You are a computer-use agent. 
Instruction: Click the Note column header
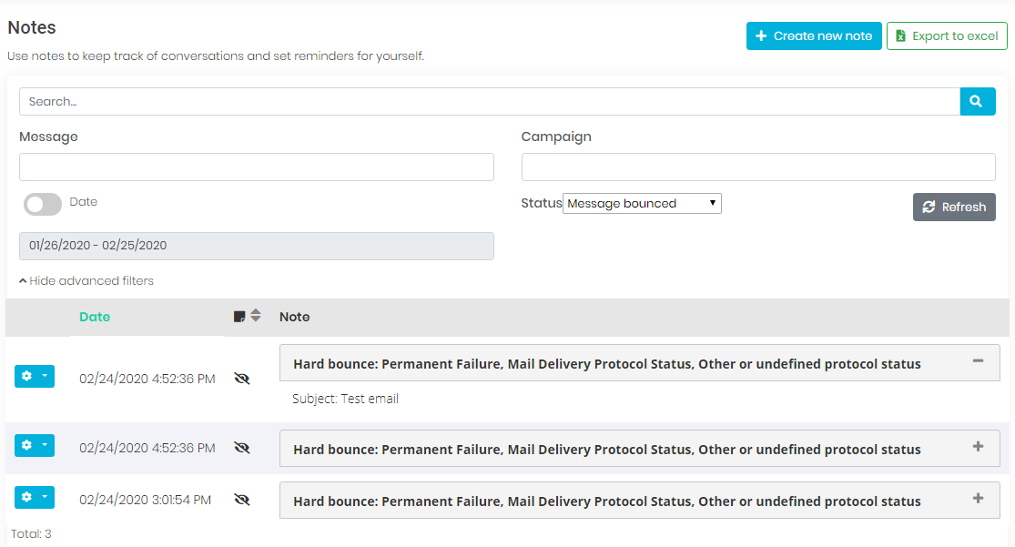pos(294,317)
